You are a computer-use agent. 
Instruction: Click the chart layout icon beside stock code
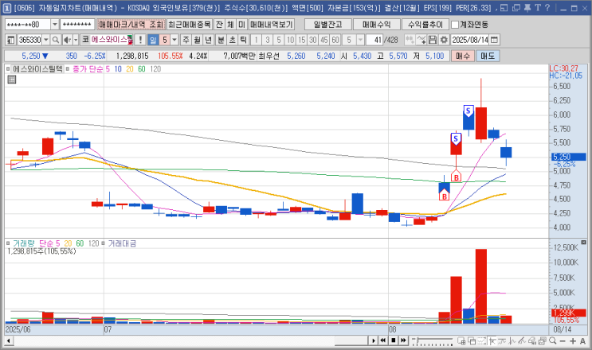pos(10,40)
